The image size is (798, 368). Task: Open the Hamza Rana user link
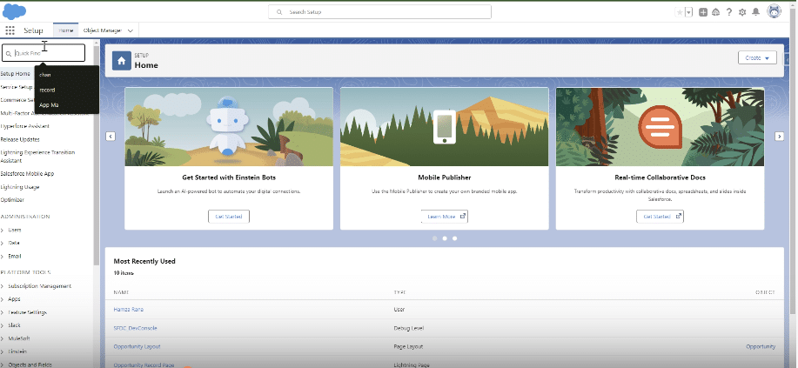pyautogui.click(x=129, y=310)
